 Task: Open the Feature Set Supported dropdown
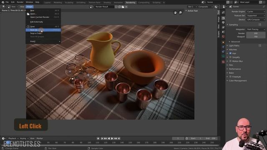(256, 16)
